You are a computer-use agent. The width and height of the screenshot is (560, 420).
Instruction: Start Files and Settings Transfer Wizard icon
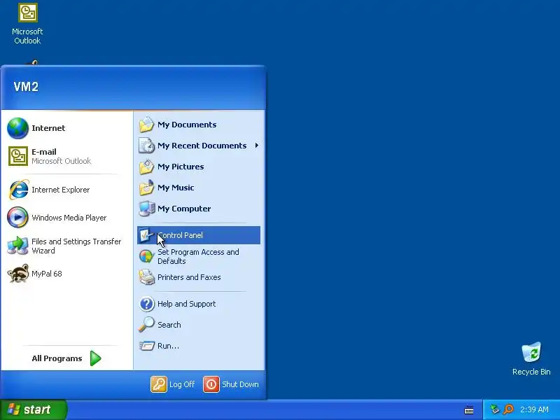click(17, 246)
